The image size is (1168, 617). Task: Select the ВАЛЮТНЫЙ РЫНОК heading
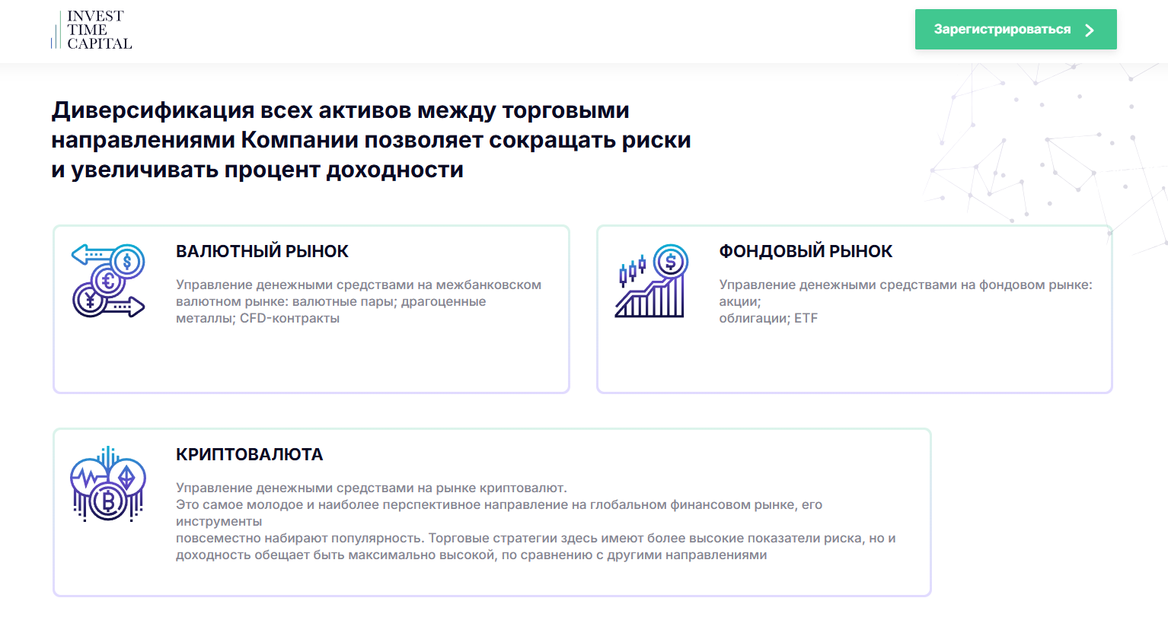(262, 251)
